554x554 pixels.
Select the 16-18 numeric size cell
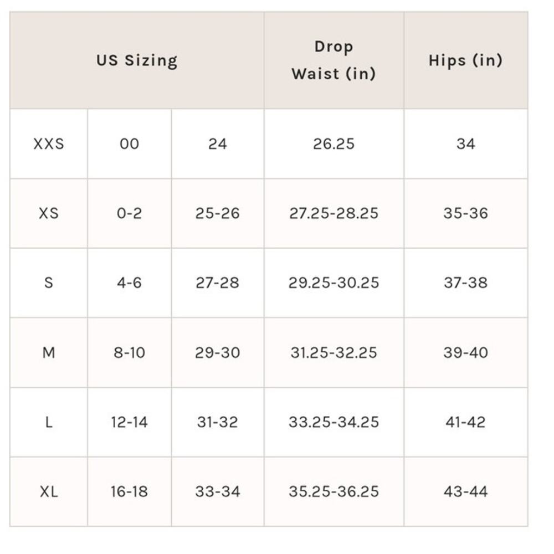pyautogui.click(x=129, y=492)
